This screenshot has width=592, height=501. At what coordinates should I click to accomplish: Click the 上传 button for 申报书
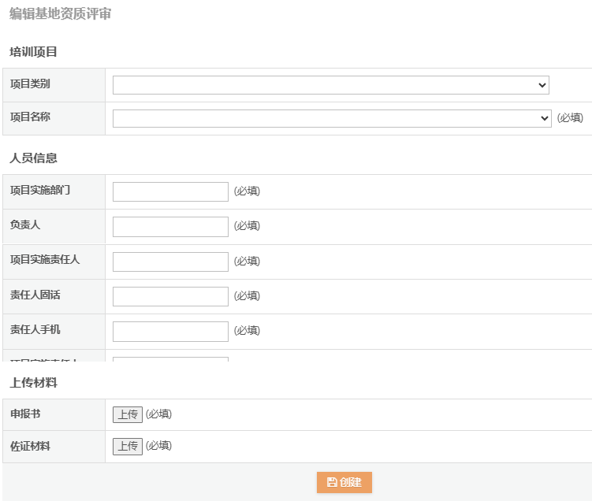(128, 414)
